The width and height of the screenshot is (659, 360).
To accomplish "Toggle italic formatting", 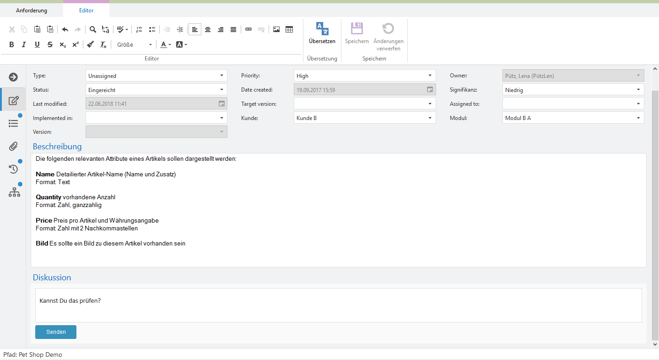I will [x=24, y=44].
